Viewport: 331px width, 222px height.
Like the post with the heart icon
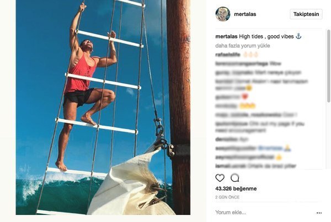[x=220, y=178]
